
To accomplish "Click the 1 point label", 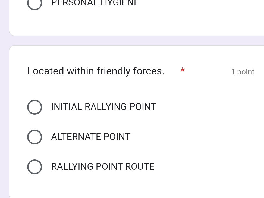I will (243, 72).
